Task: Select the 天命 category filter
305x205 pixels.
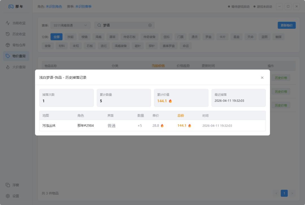Action: point(250,37)
